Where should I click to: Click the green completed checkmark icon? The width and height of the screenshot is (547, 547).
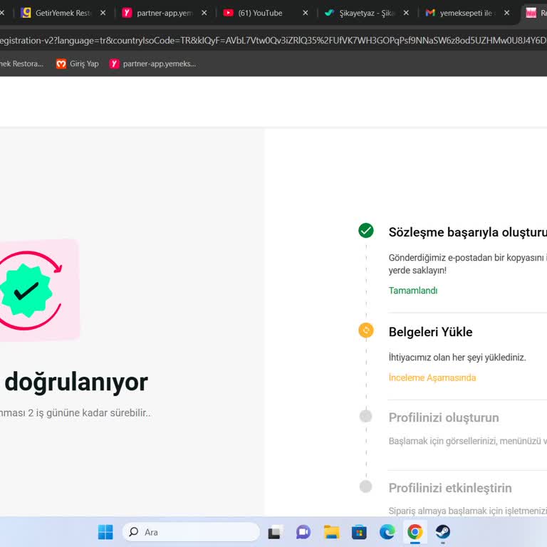pos(366,230)
